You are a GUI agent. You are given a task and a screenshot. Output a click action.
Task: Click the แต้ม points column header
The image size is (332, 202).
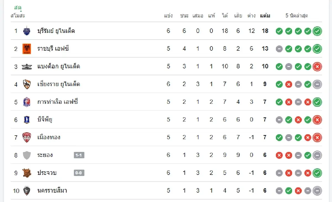coord(265,16)
